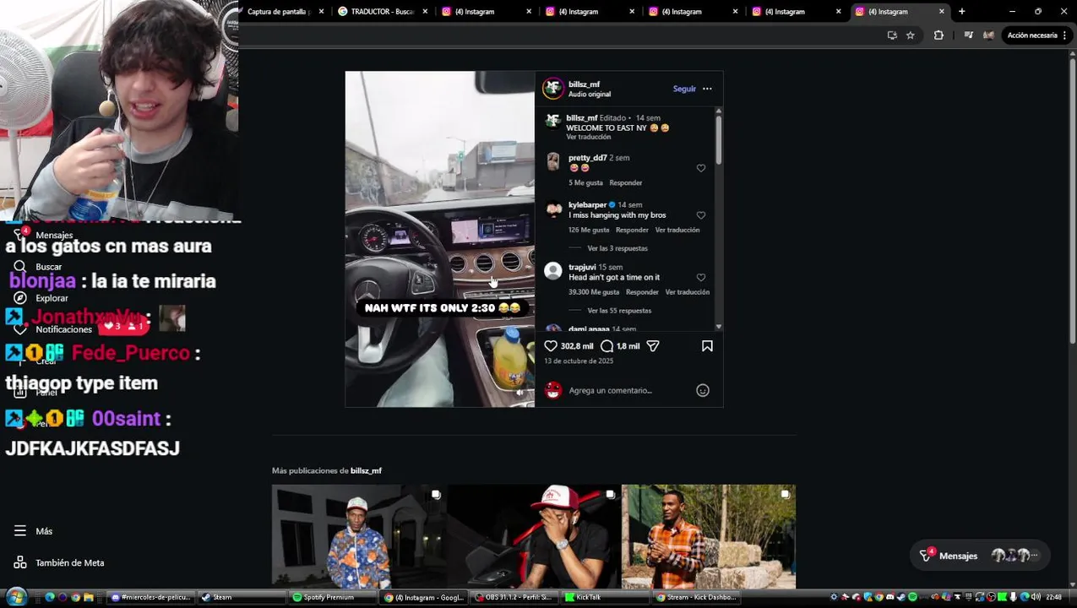Screen dimensions: 1077x608
Task: Go to Explorar in Instagram sidebar
Action: point(41,298)
